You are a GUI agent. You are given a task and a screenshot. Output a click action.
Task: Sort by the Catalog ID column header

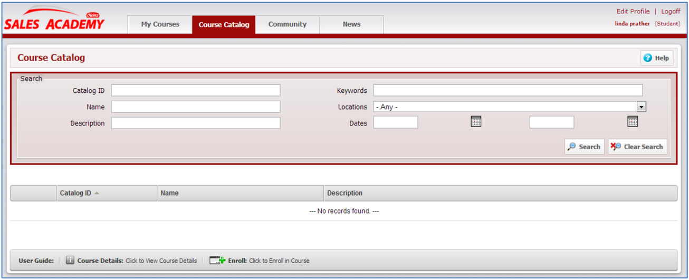point(76,193)
